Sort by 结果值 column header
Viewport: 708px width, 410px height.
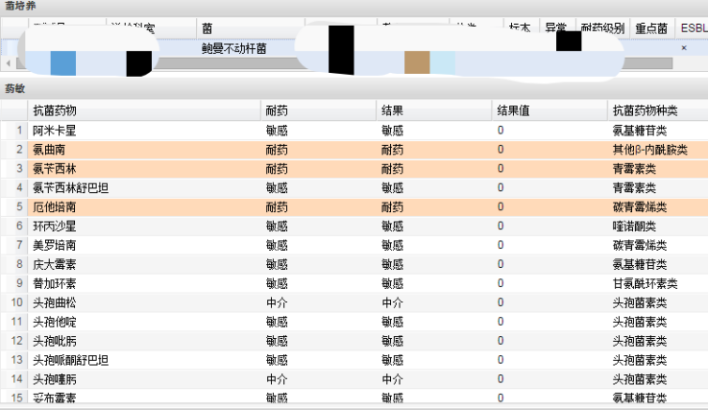548,110
